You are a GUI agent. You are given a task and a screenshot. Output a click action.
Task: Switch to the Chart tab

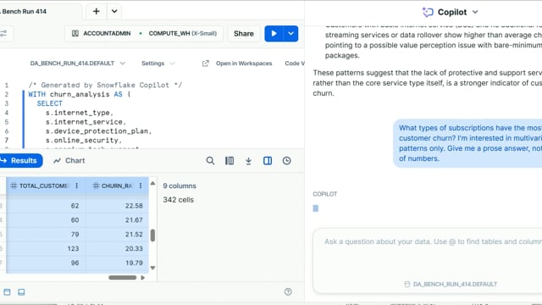(69, 160)
